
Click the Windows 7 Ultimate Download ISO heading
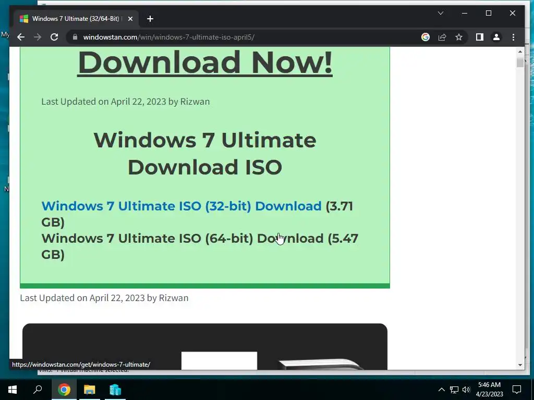pos(204,154)
